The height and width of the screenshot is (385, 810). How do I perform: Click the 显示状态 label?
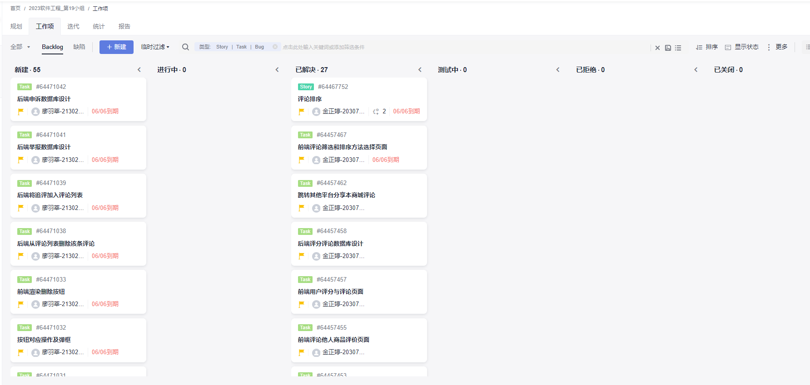(746, 47)
